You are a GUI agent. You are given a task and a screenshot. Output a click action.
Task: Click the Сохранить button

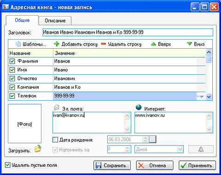pos(112,165)
